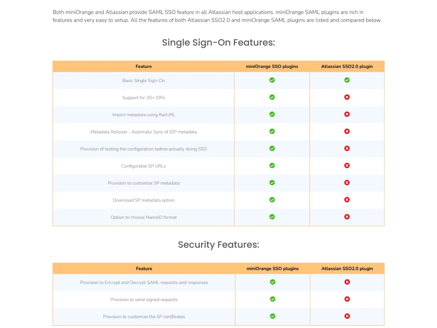Viewport: 437px width, 328px height.
Task: Click miniOrange check for customize SP metadata row
Action: 272,183
